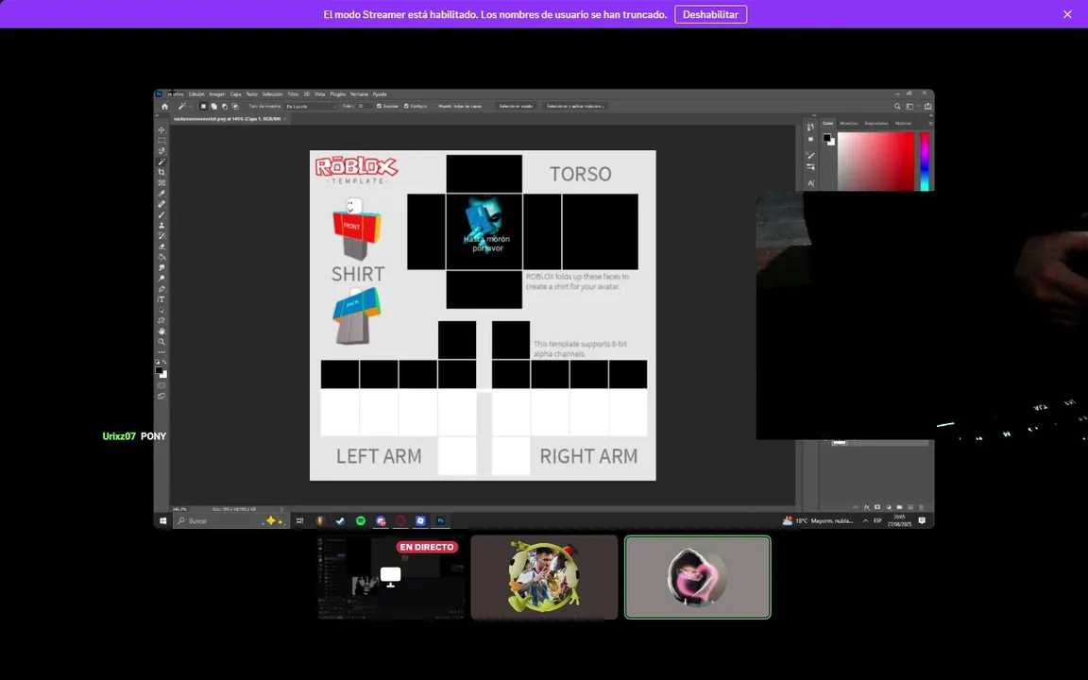Click the Deshabilitar button in the purple banner
The width and height of the screenshot is (1088, 680).
[x=710, y=14]
